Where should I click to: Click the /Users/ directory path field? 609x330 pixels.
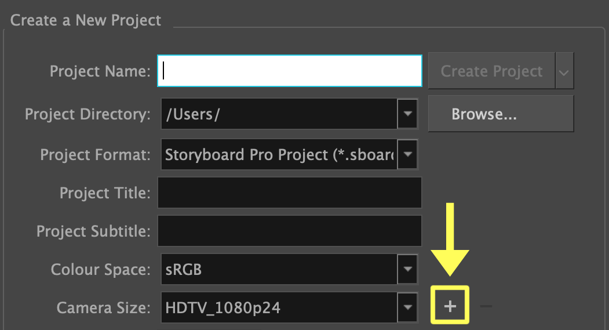coord(279,114)
